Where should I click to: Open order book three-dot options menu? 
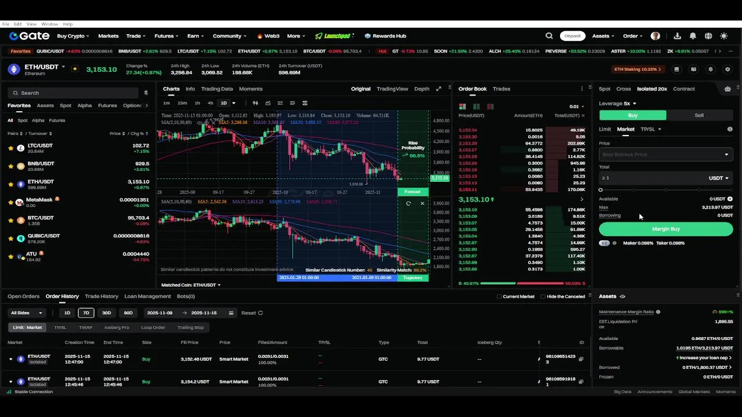coord(582,89)
